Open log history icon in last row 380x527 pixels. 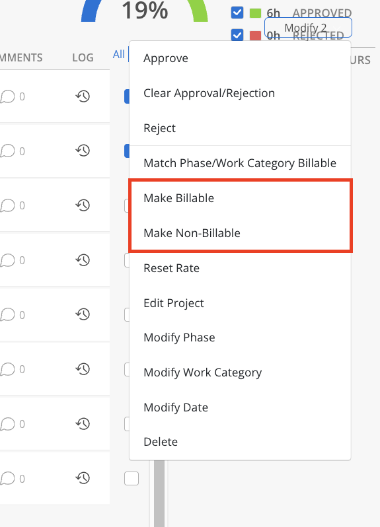[x=83, y=477]
